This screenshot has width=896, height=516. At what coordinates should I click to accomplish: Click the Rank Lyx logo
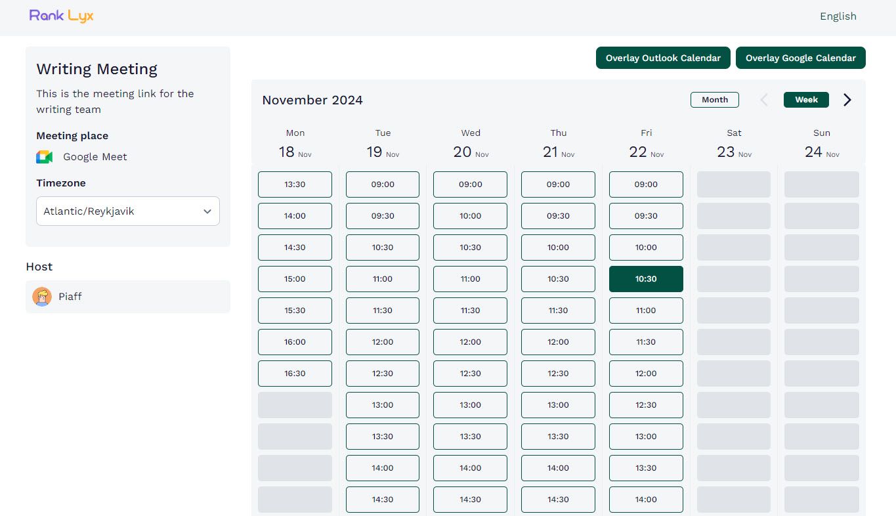pos(60,16)
